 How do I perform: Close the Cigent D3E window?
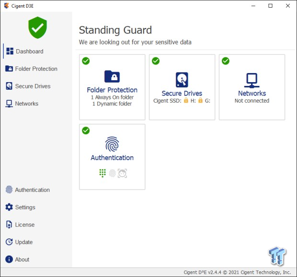point(288,6)
